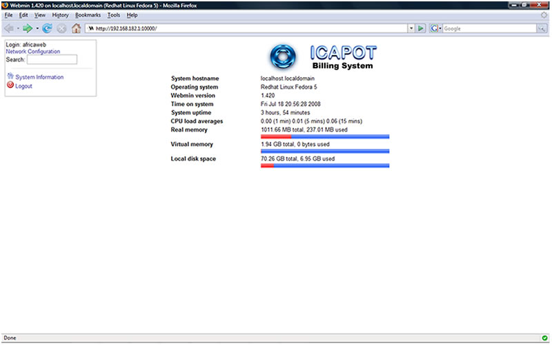Click the Webmin version value 1.420
This screenshot has height=345, width=552.
tap(268, 95)
